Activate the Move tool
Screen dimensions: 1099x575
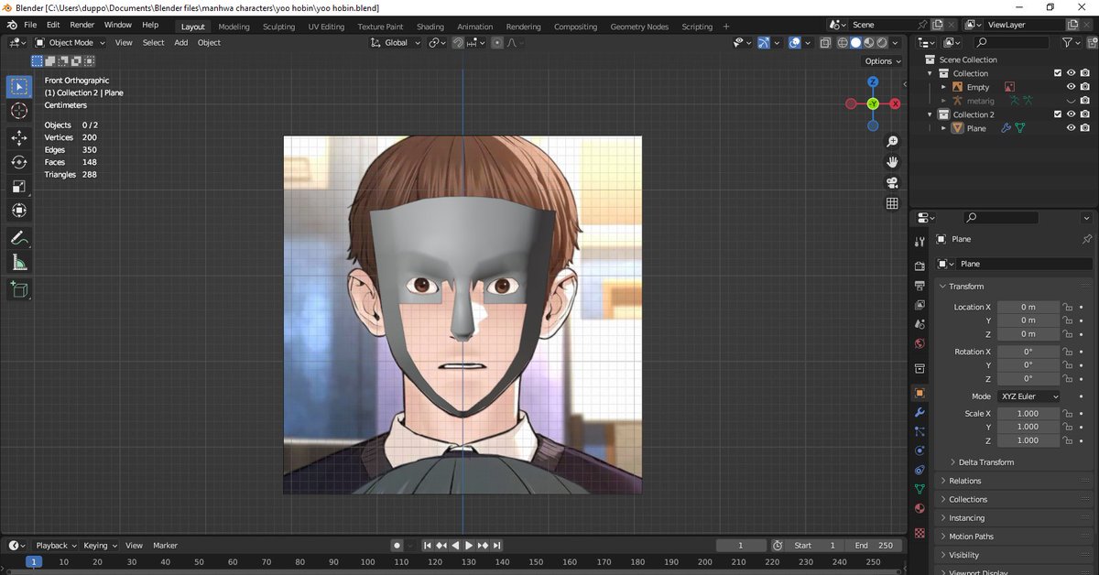pos(18,138)
